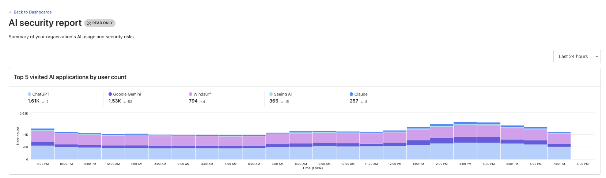Image resolution: width=606 pixels, height=178 pixels.
Task: Click the ChatGPT legend color dot
Action: pos(29,94)
